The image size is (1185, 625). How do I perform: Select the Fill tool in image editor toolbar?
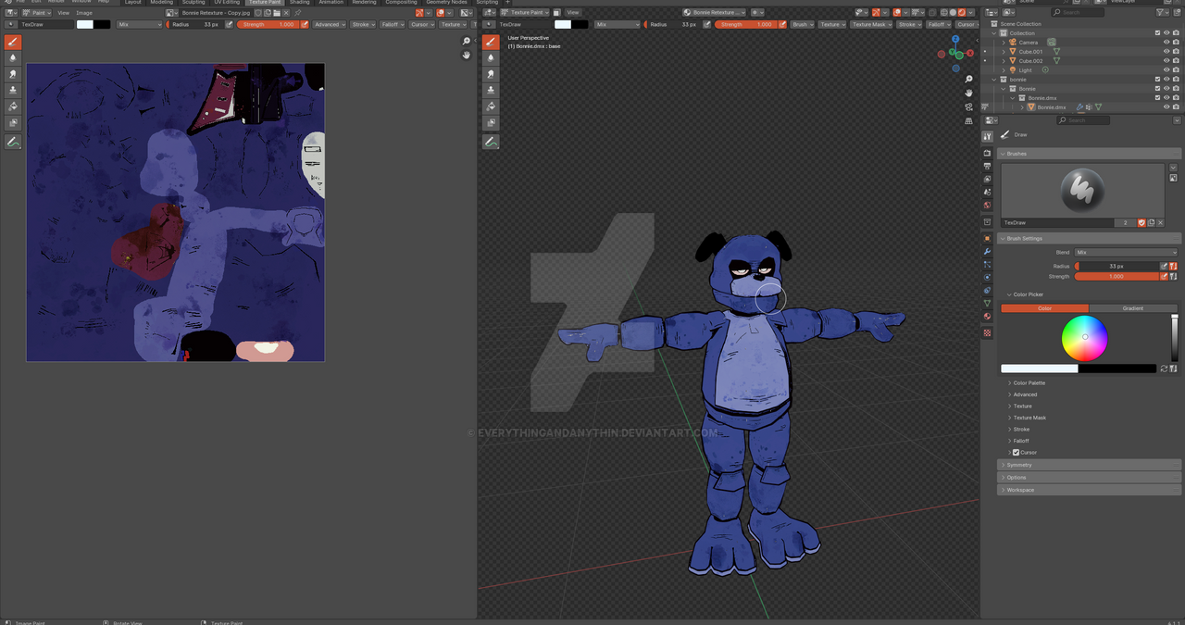pos(13,106)
